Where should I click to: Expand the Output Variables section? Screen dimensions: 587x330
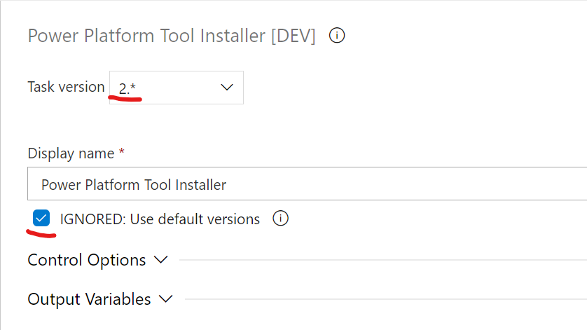[89, 299]
